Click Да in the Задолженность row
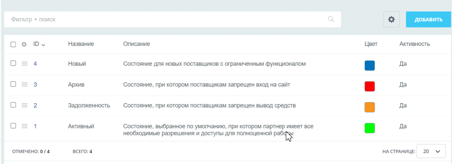The height and width of the screenshot is (164, 452). 403,105
